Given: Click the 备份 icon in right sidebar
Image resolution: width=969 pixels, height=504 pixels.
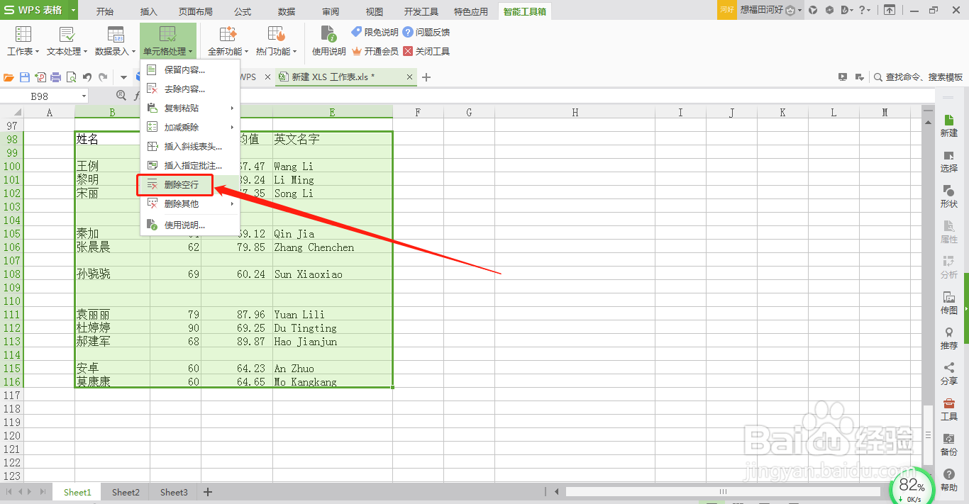Looking at the screenshot, I should click(x=949, y=445).
